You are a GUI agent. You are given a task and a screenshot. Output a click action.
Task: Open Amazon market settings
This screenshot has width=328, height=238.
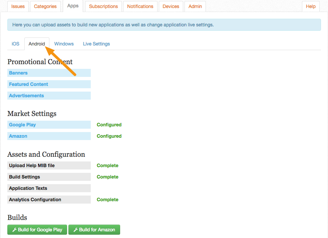[49, 136]
